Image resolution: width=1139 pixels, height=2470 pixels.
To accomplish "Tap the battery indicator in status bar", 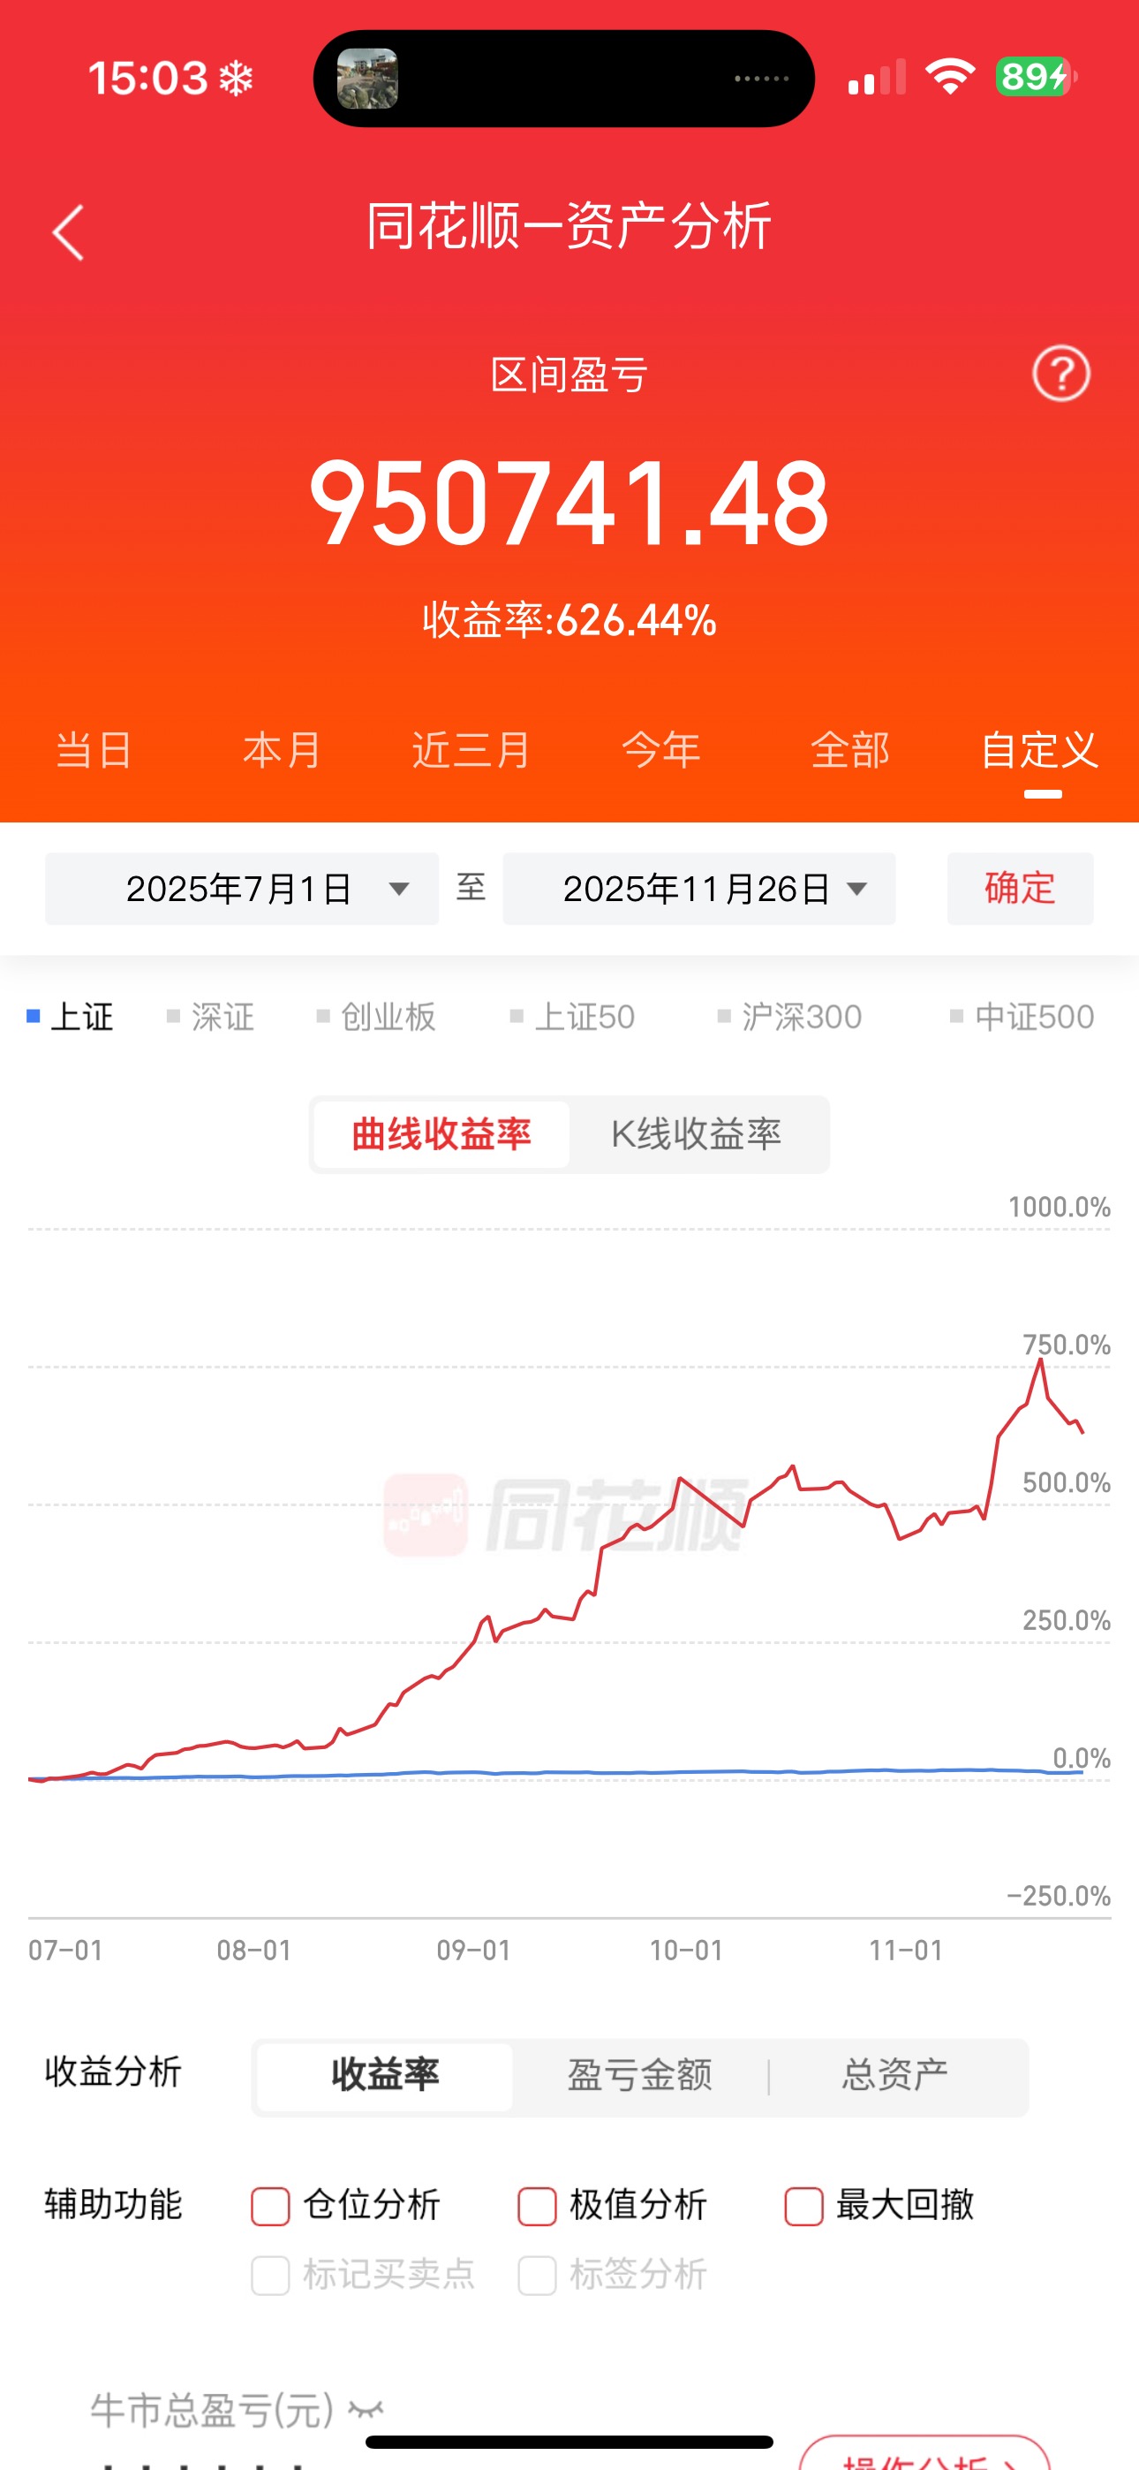I will (x=1036, y=77).
